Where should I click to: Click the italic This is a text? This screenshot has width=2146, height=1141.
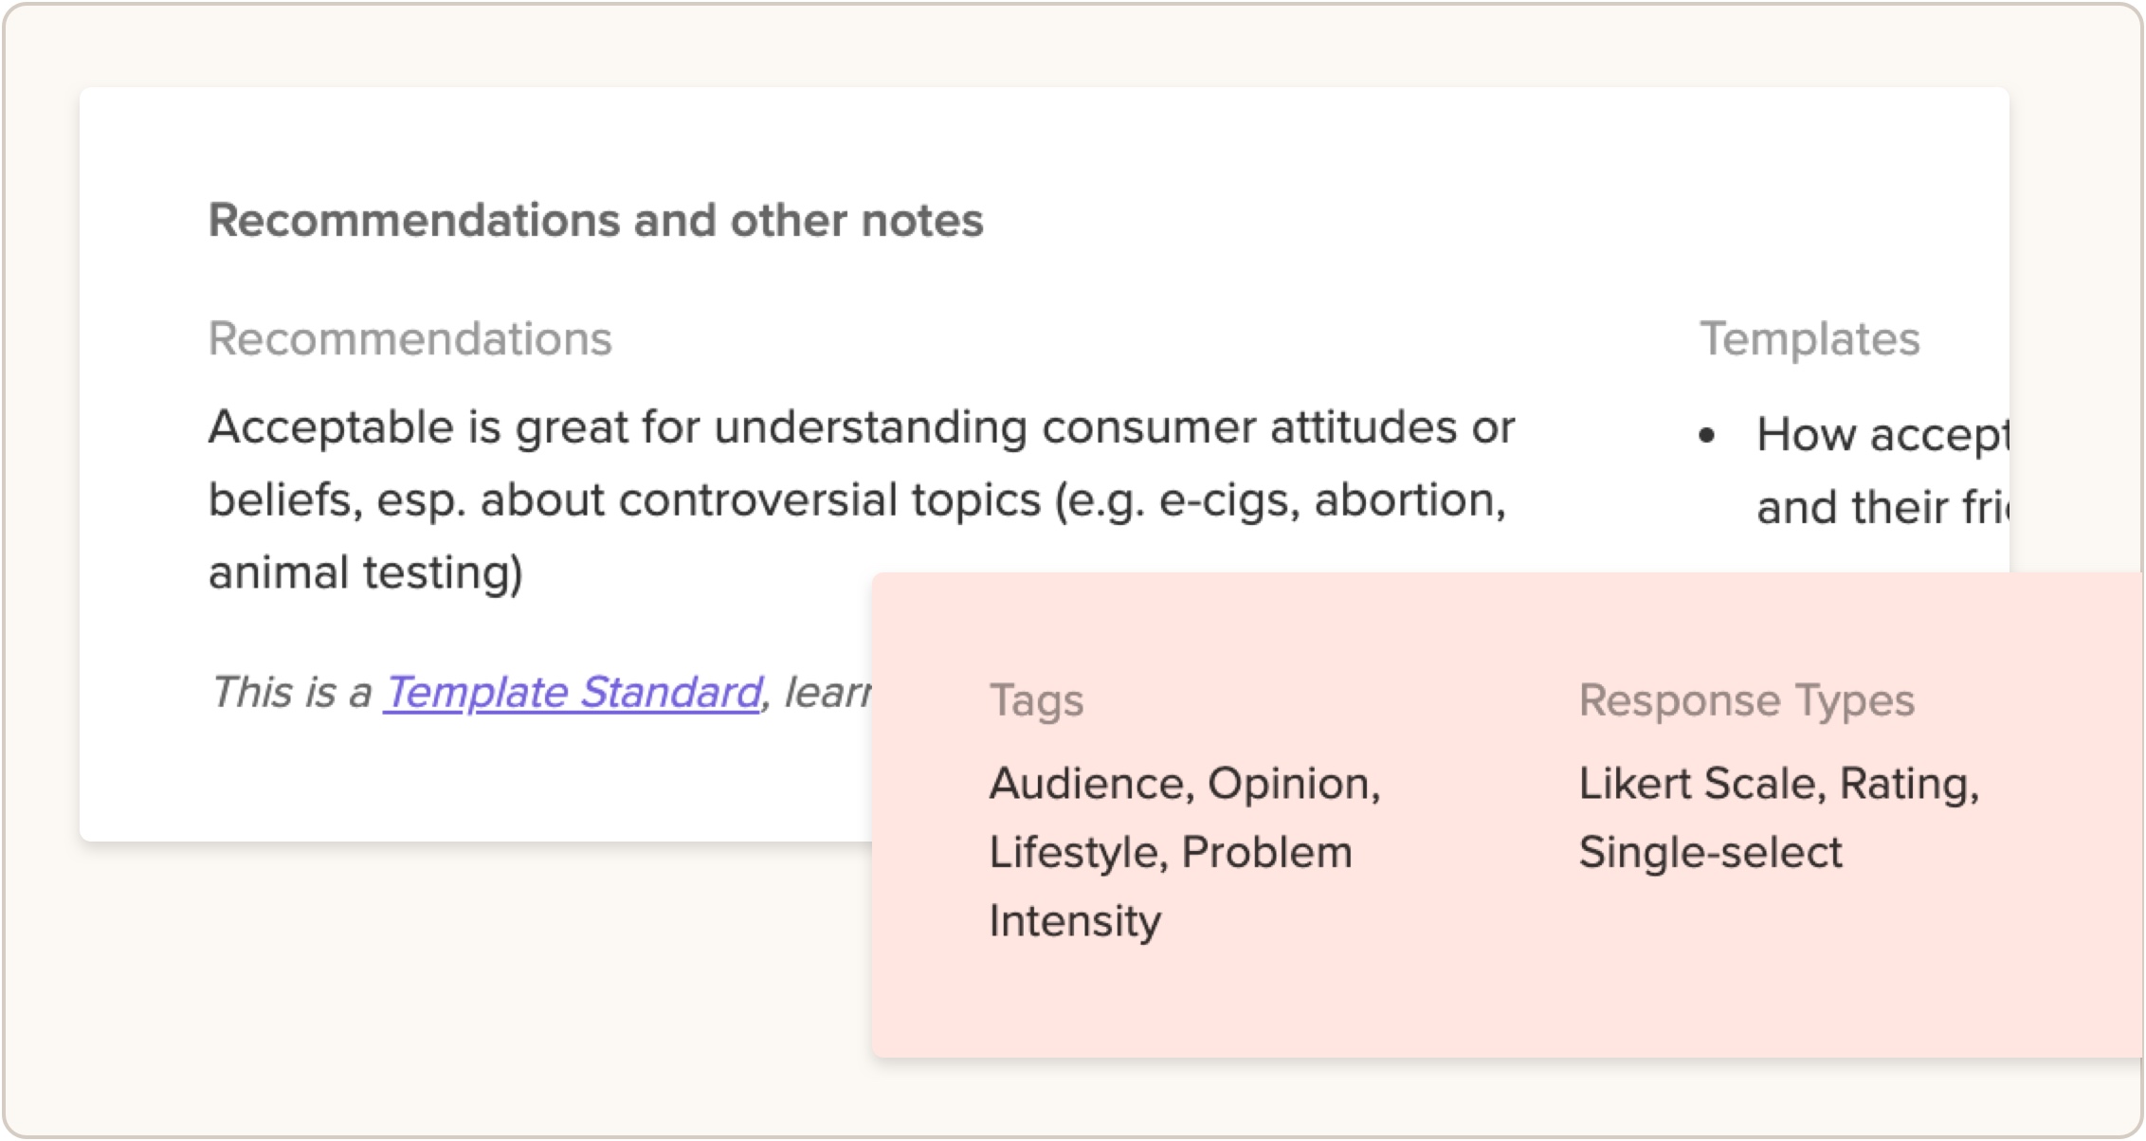click(x=290, y=692)
